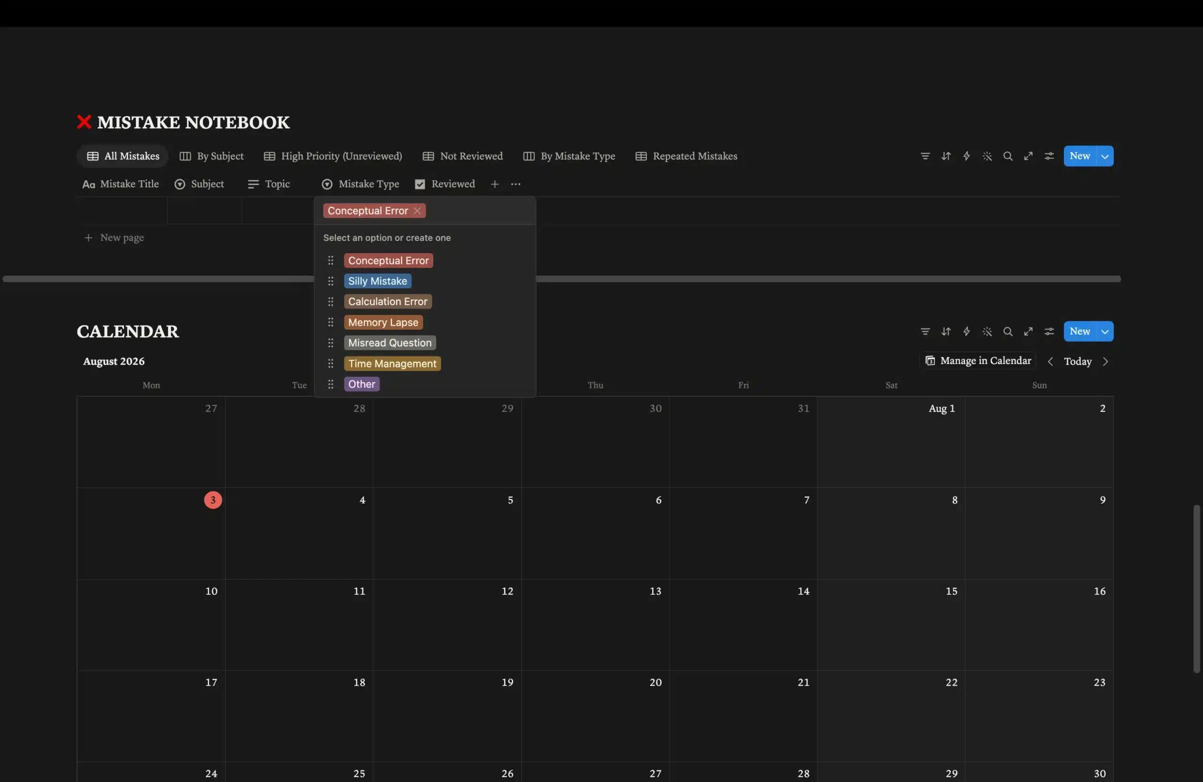Open Repeated Mistakes view tab
1203x782 pixels.
(x=687, y=156)
